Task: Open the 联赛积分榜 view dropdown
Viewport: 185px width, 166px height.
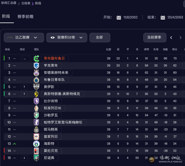Action: pyautogui.click(x=67, y=38)
